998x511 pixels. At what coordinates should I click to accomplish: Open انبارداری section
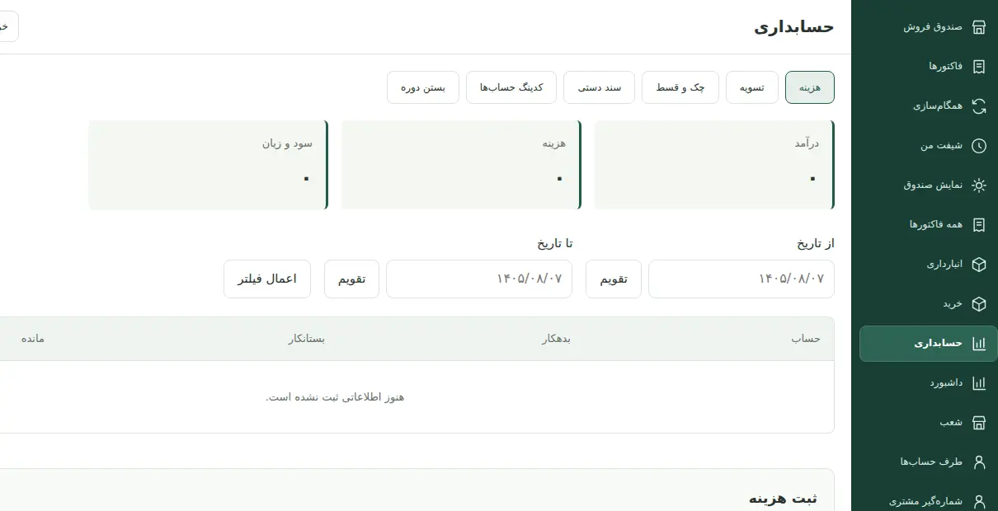pyautogui.click(x=928, y=265)
